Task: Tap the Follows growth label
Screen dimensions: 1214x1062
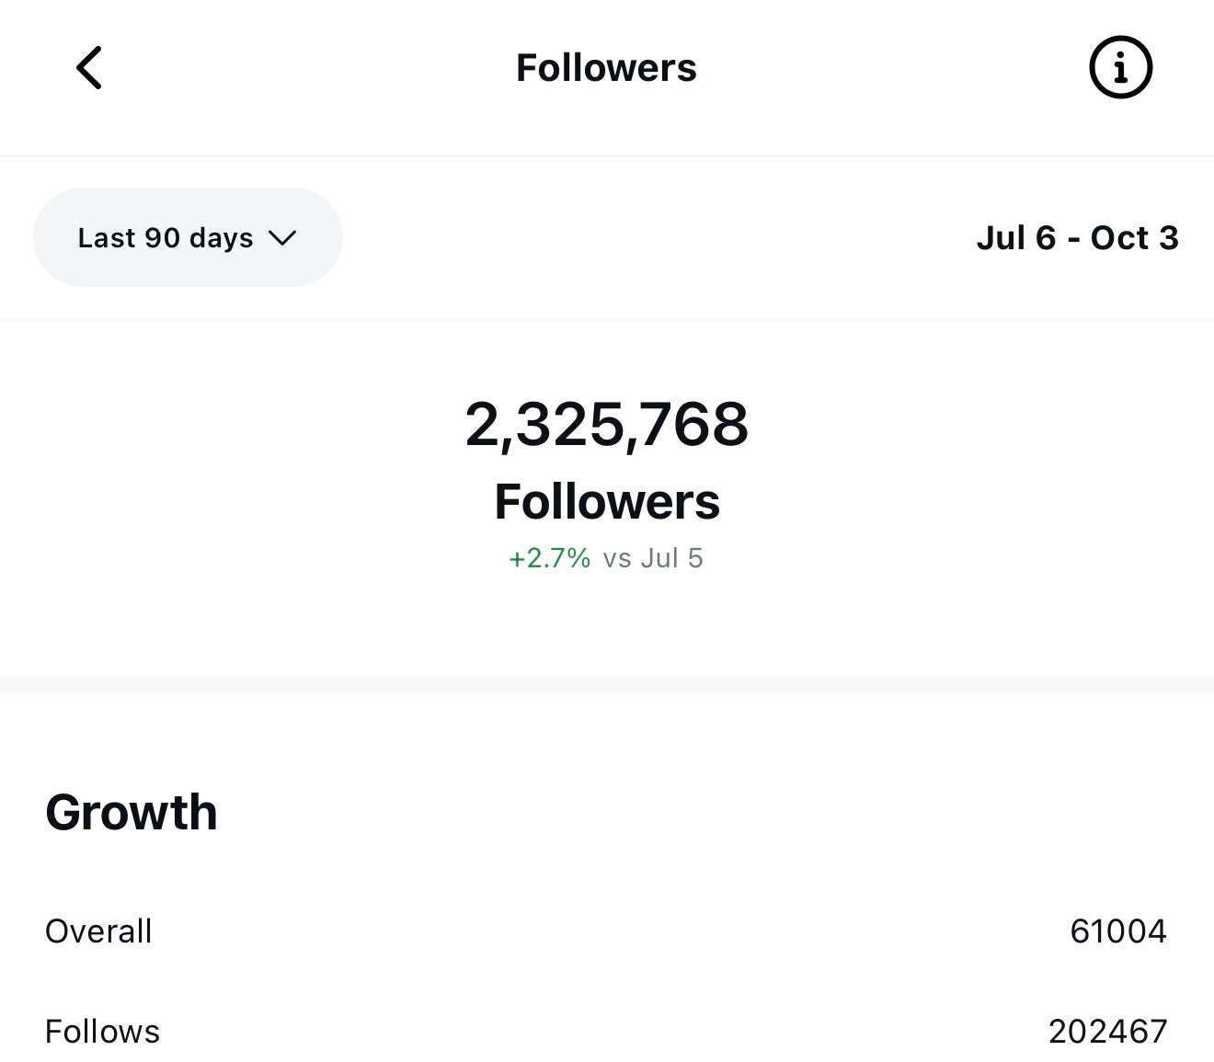Action: point(102,1032)
